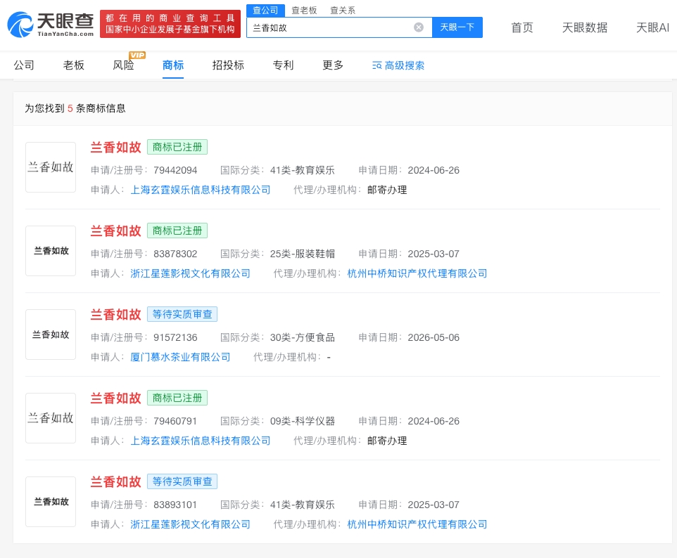Screen dimensions: 677x558
Task: Switch to the 查老板 search mode tab
Action: click(x=304, y=11)
